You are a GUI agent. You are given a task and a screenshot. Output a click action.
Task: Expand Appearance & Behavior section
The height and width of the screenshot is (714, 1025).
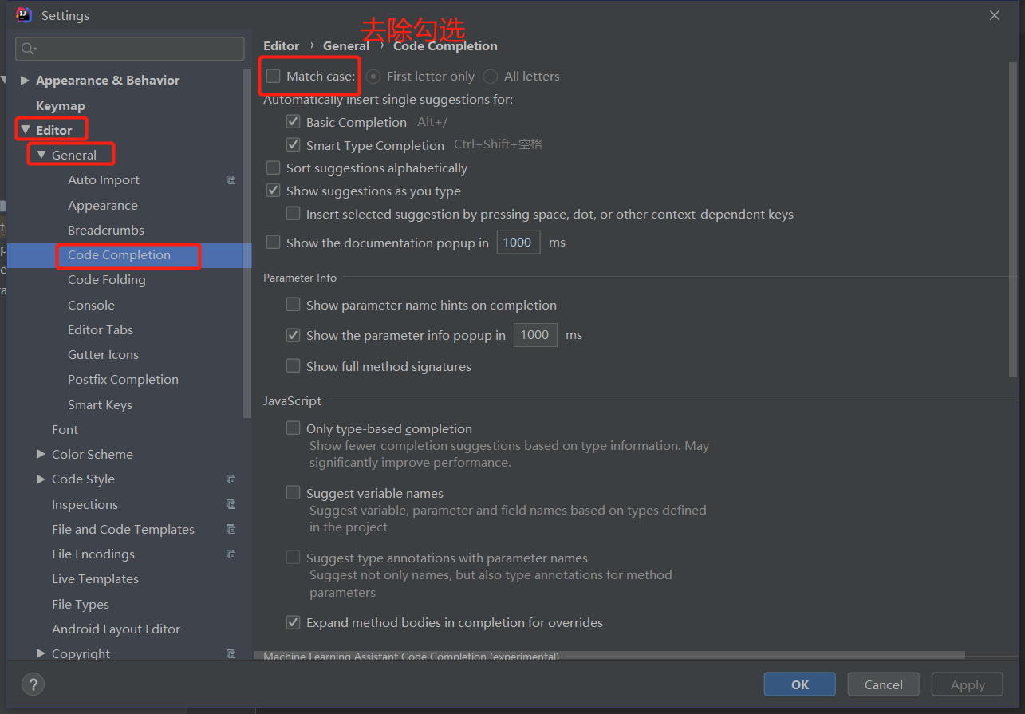pos(25,81)
